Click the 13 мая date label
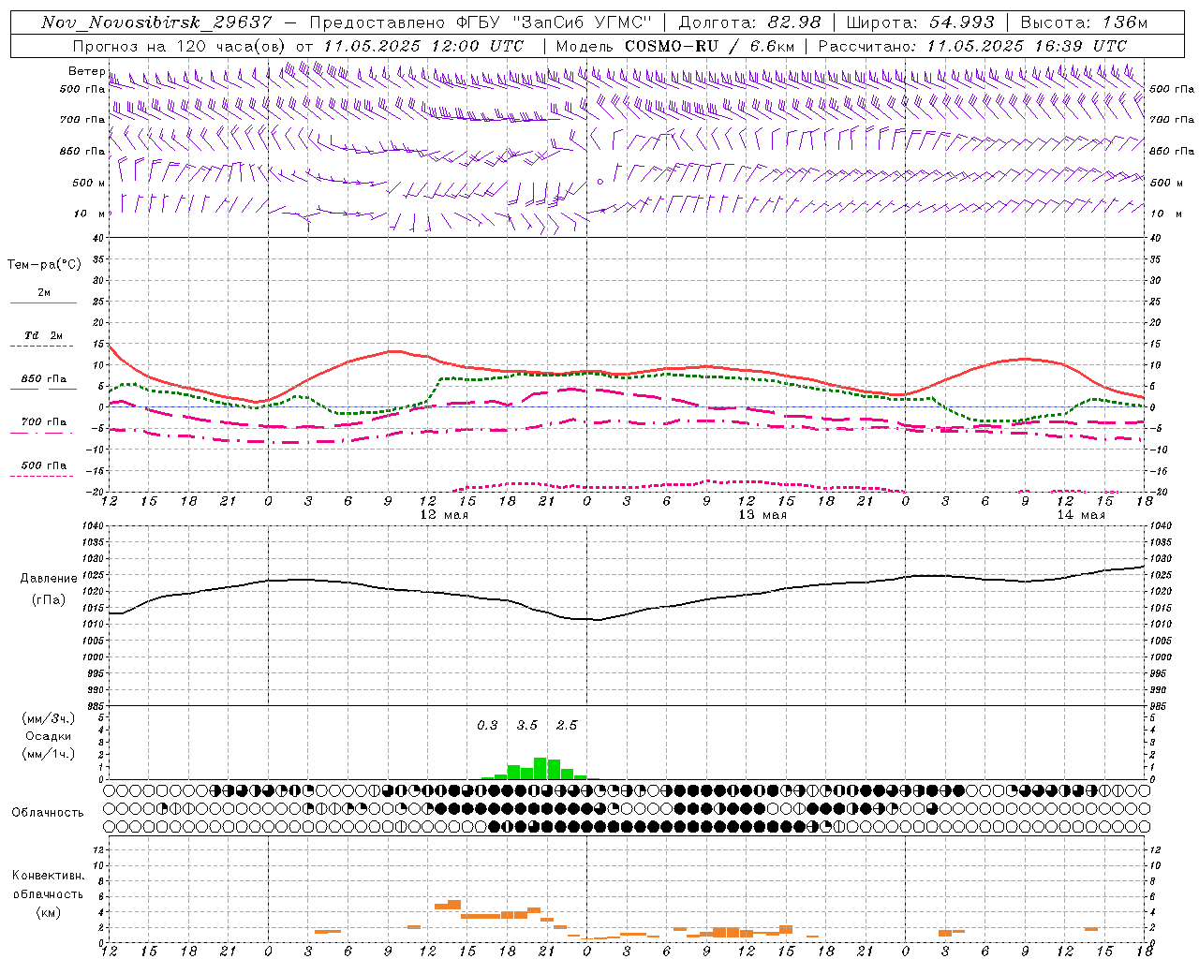 [762, 514]
